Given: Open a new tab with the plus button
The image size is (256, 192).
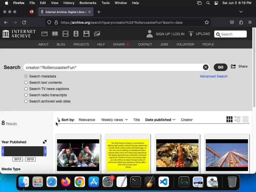Looking at the screenshot, I should point(99,12).
